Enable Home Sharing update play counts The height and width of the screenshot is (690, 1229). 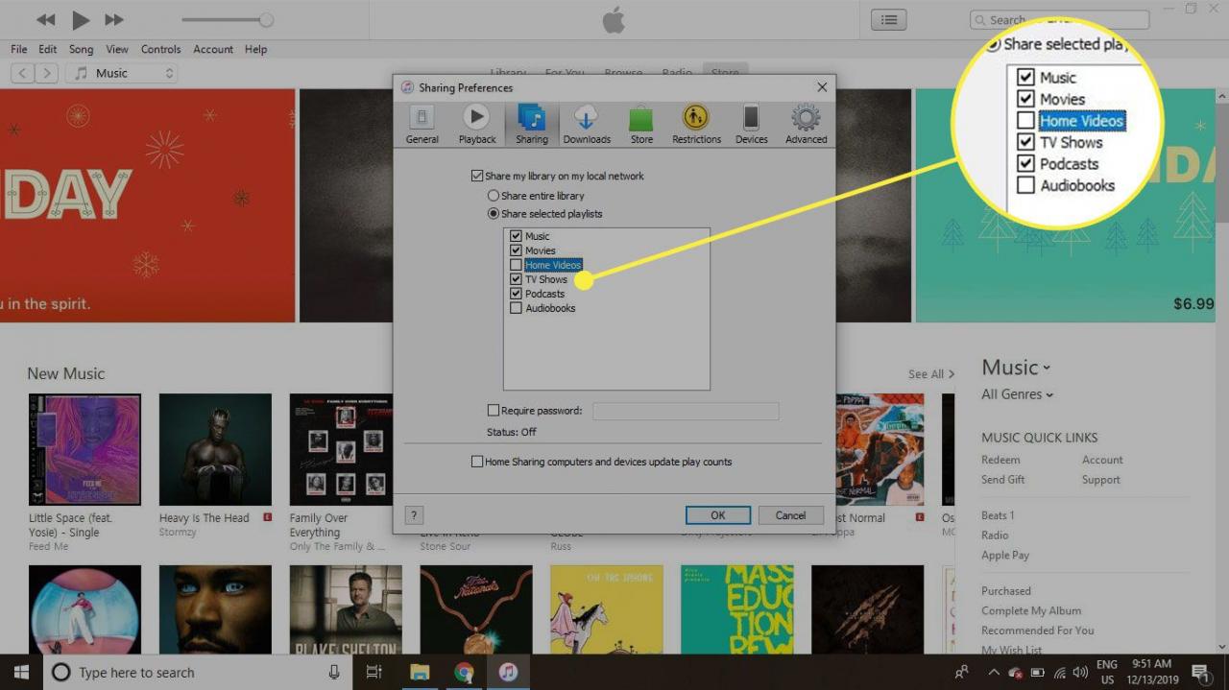click(477, 462)
